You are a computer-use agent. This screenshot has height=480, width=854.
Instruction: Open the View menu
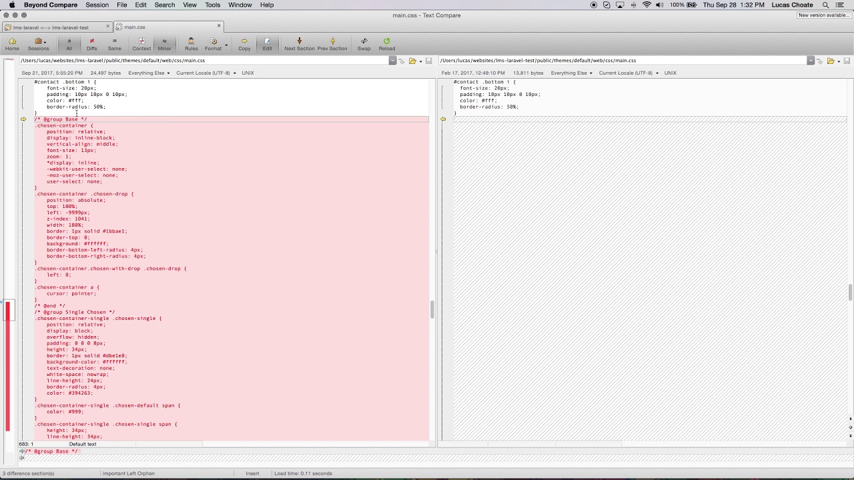[190, 5]
